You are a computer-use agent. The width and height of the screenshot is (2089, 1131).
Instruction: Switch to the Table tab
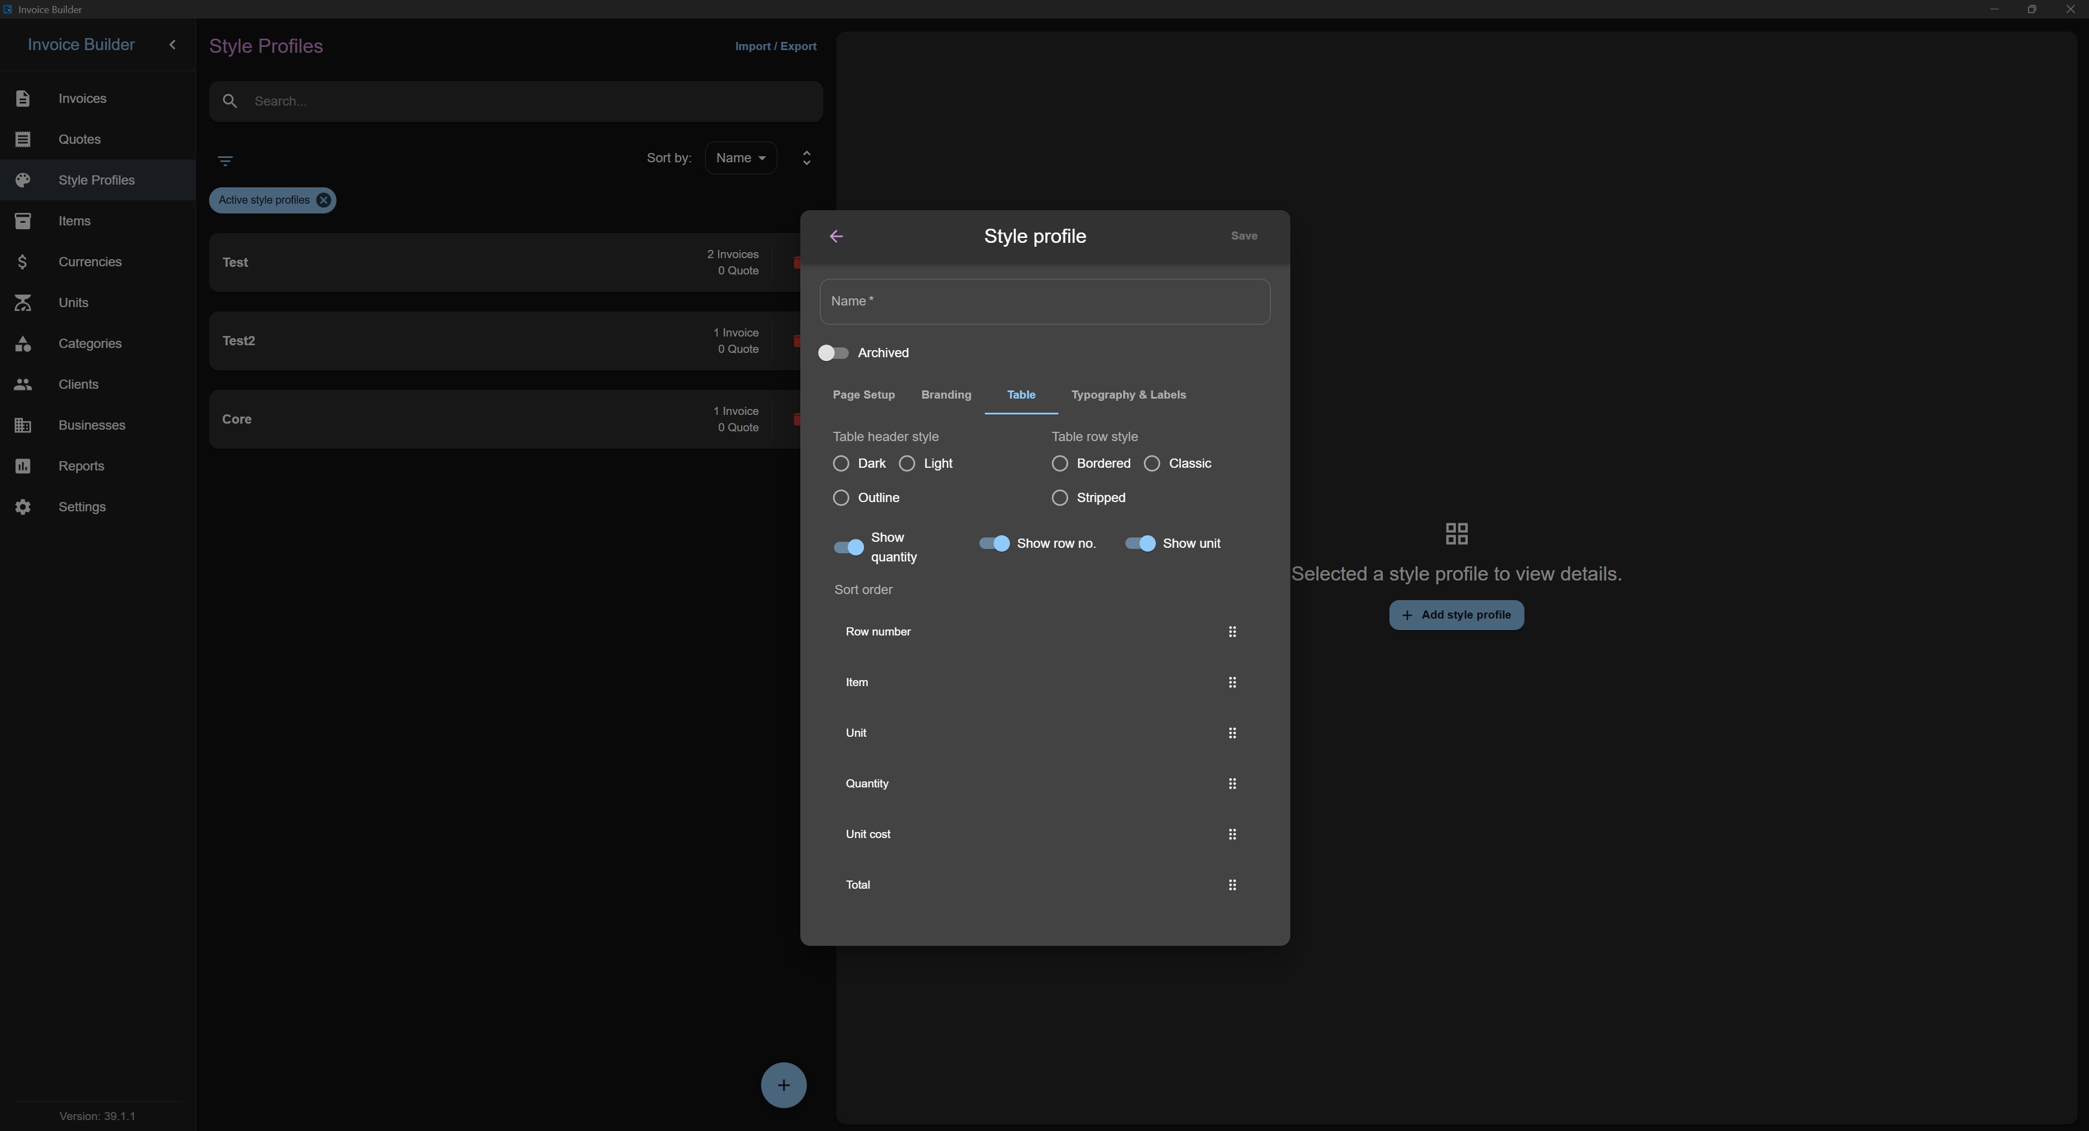(x=1021, y=395)
